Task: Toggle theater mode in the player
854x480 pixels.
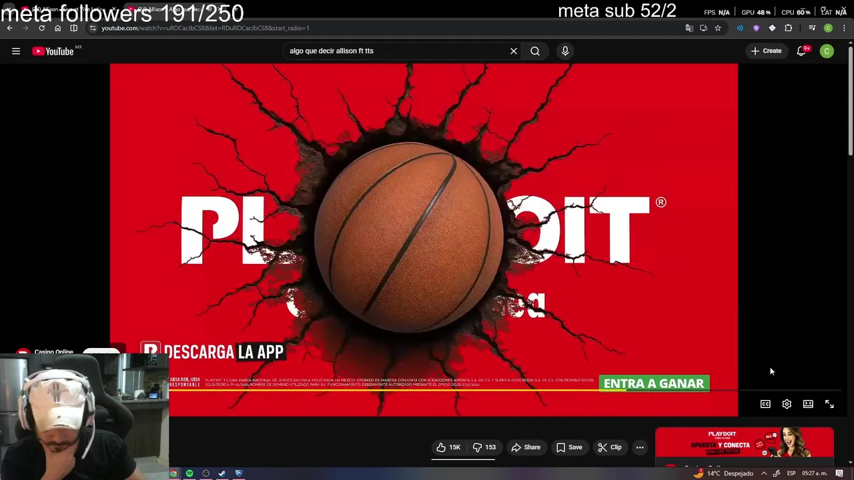Action: pyautogui.click(x=808, y=404)
